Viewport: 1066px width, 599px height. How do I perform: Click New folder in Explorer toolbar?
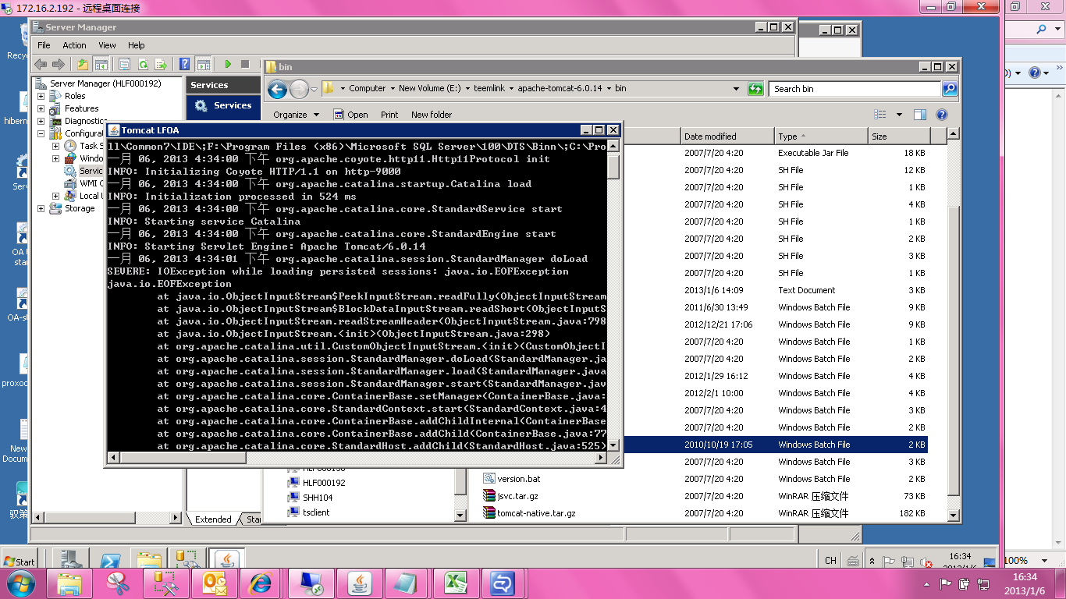pos(432,115)
